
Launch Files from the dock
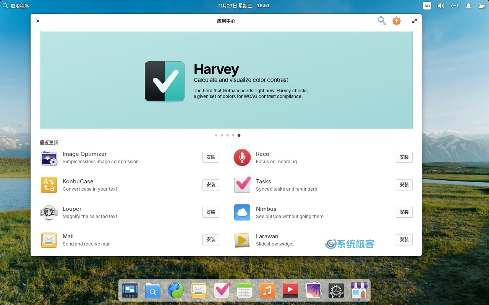(x=153, y=291)
